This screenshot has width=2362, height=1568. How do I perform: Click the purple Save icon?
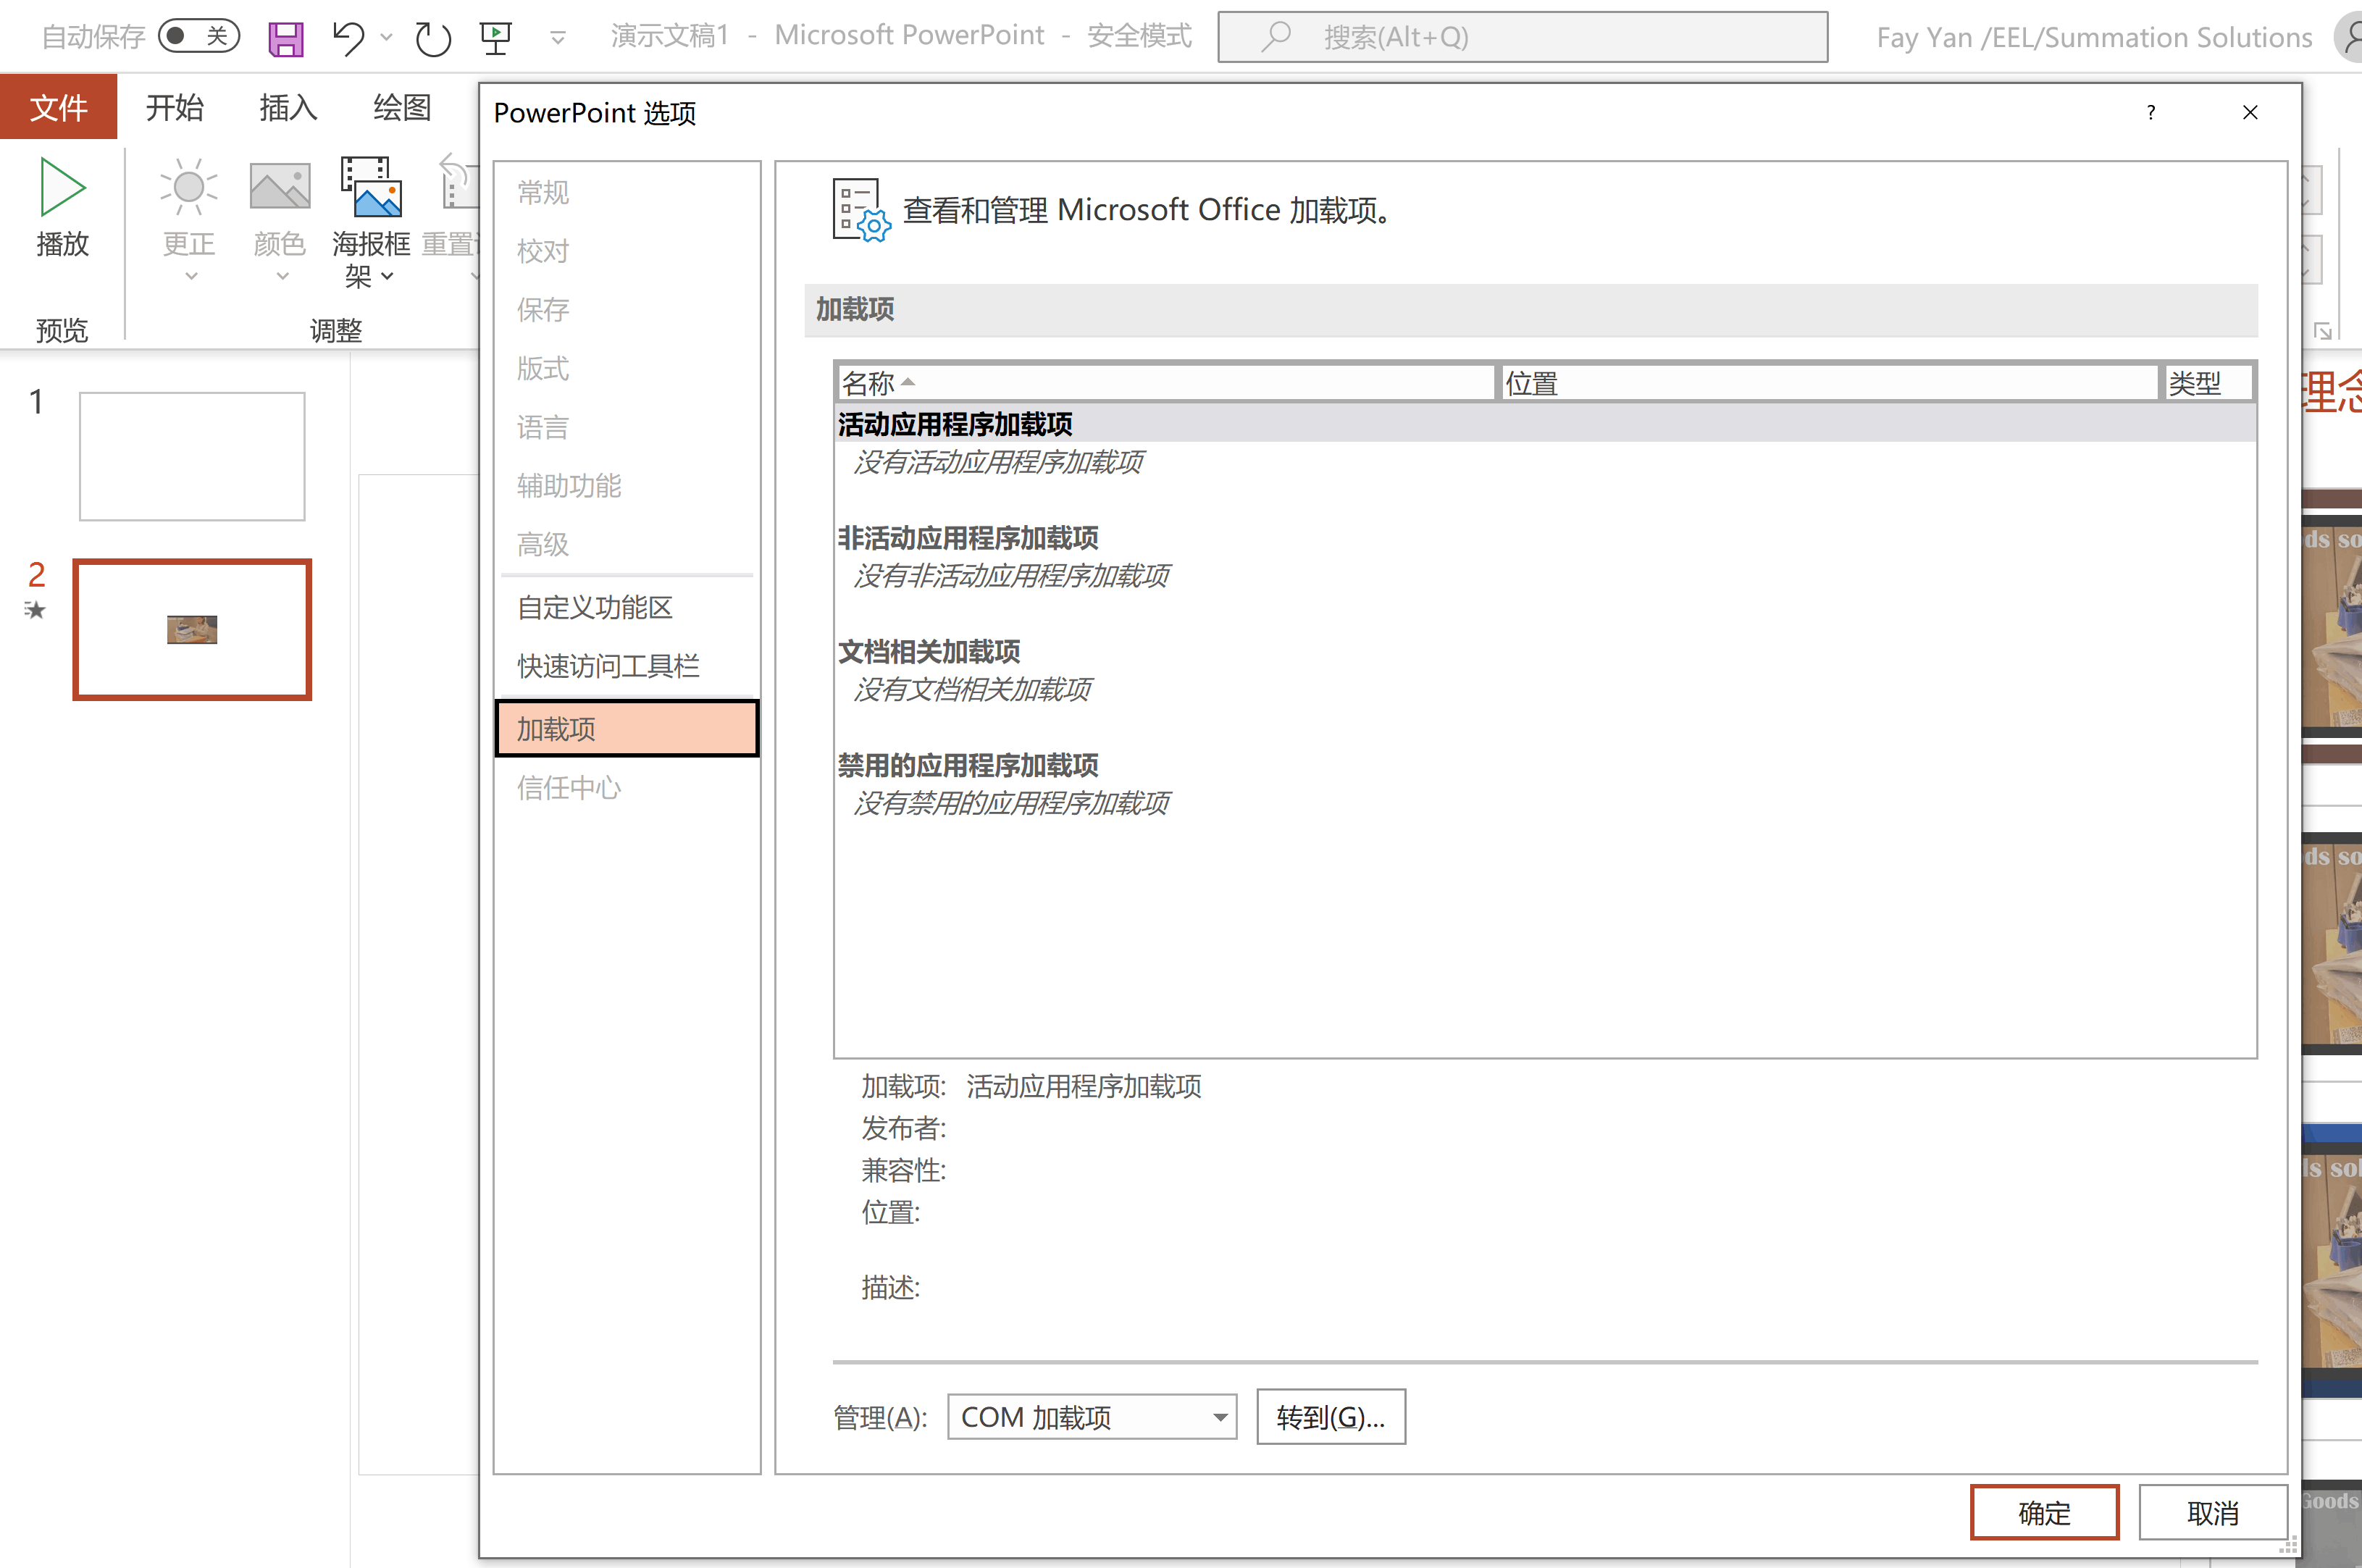click(x=286, y=38)
